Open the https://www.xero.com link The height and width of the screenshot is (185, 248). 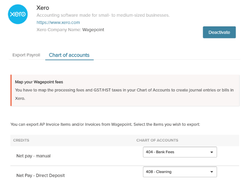pyautogui.click(x=58, y=22)
